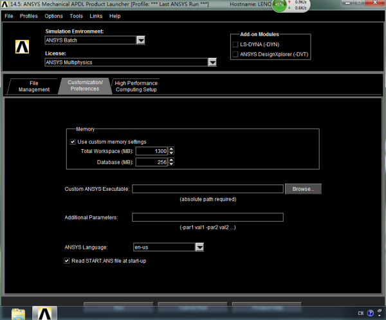Close the Product Launcher window

coord(375,3)
